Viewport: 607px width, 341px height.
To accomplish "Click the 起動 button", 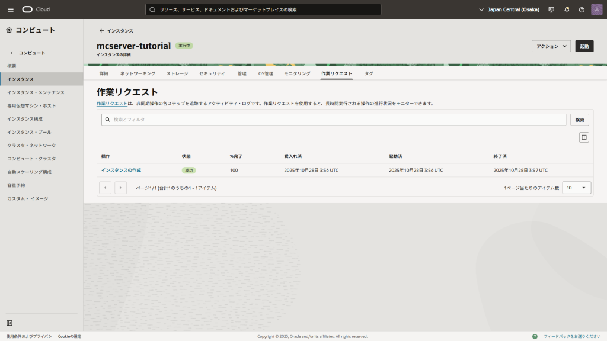I will tap(584, 46).
